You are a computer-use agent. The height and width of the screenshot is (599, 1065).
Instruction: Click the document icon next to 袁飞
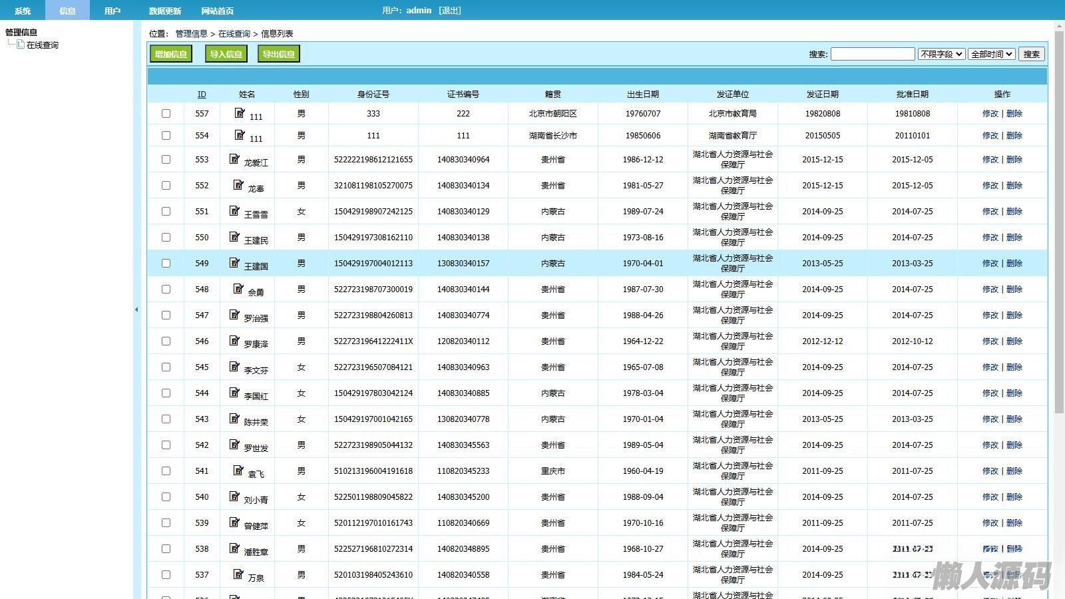click(238, 471)
